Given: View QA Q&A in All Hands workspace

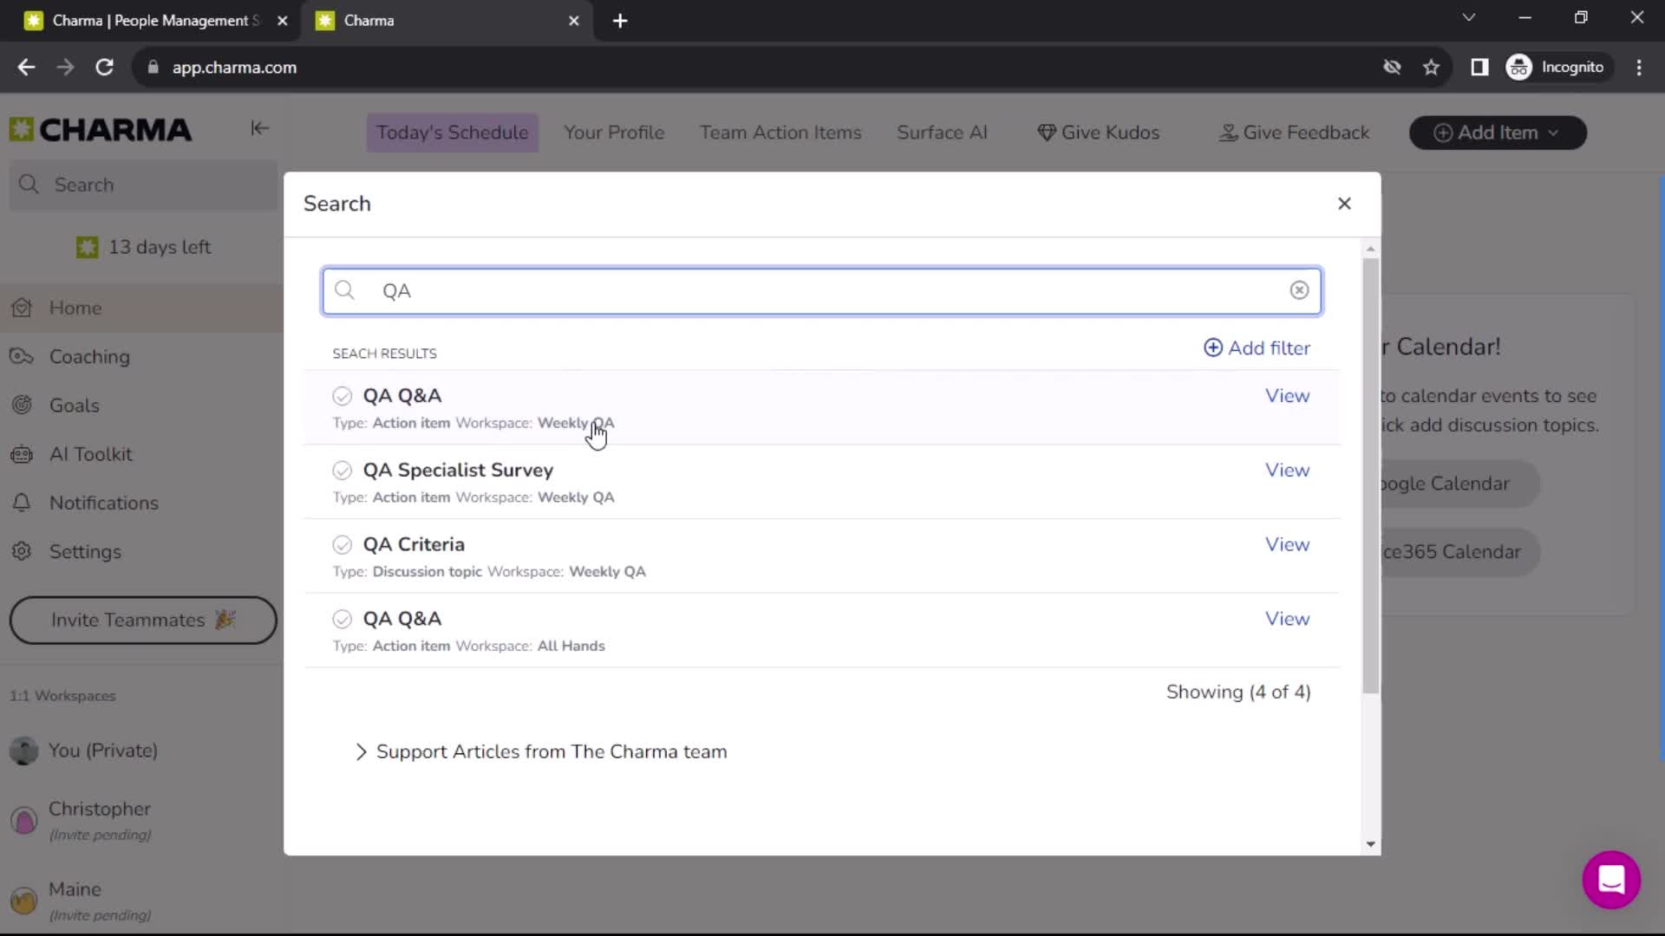Looking at the screenshot, I should click(x=1287, y=618).
